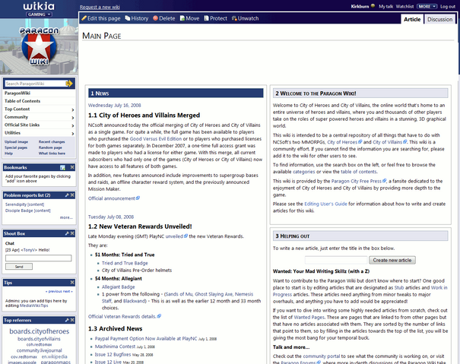Image resolution: width=460 pixels, height=364 pixels.
Task: Open the Watchlist link
Action: (404, 6)
